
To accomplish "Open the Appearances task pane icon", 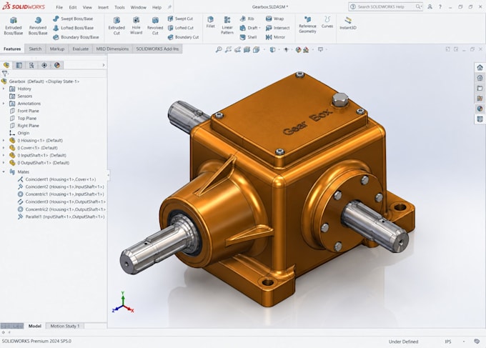I will [480, 109].
